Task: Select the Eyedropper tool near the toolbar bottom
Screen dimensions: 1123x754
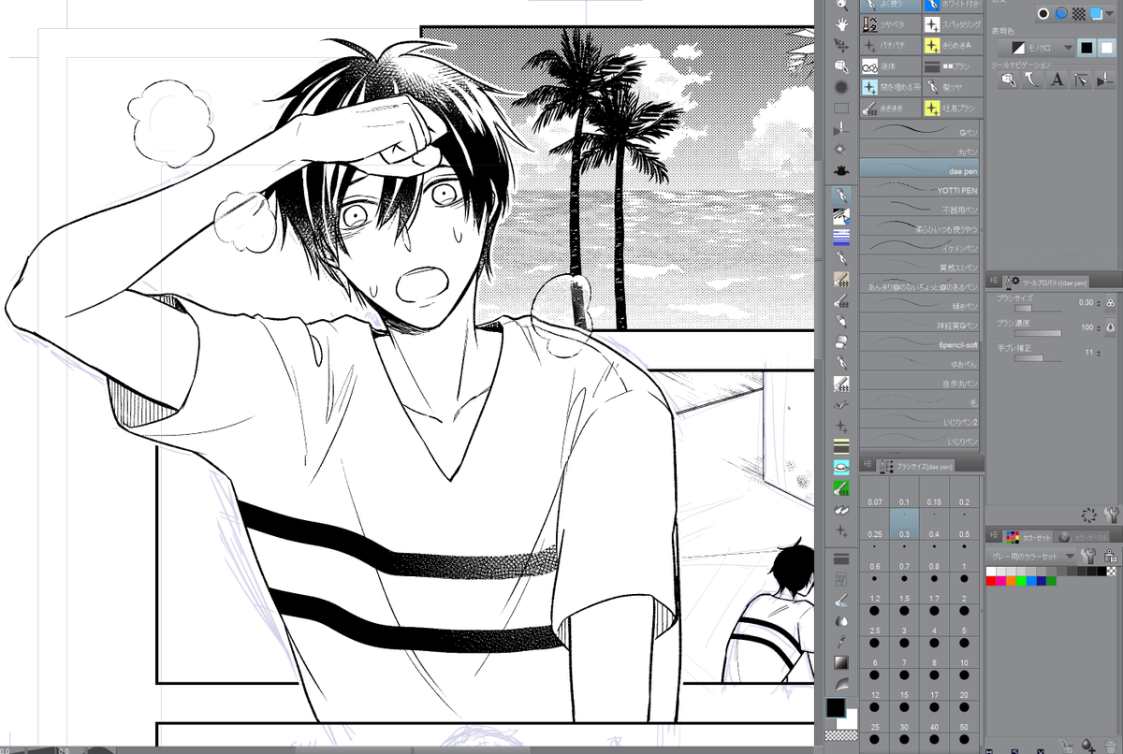Action: (x=840, y=642)
